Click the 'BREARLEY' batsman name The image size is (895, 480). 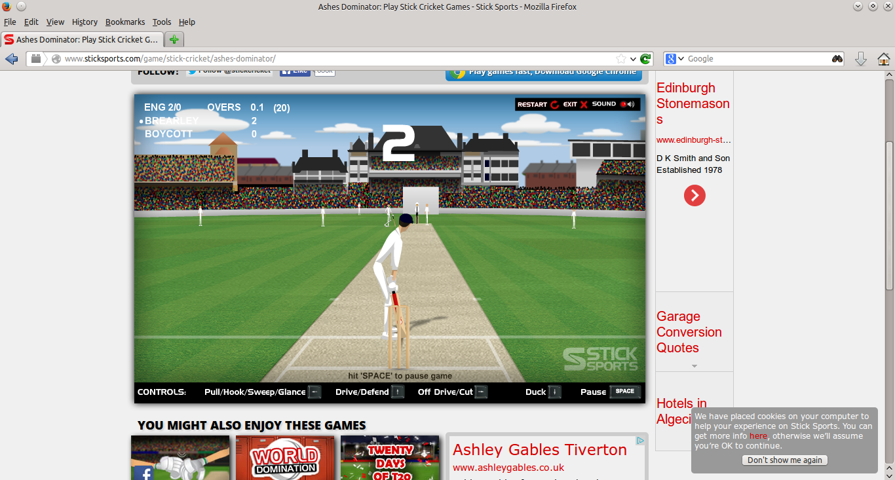(x=172, y=120)
